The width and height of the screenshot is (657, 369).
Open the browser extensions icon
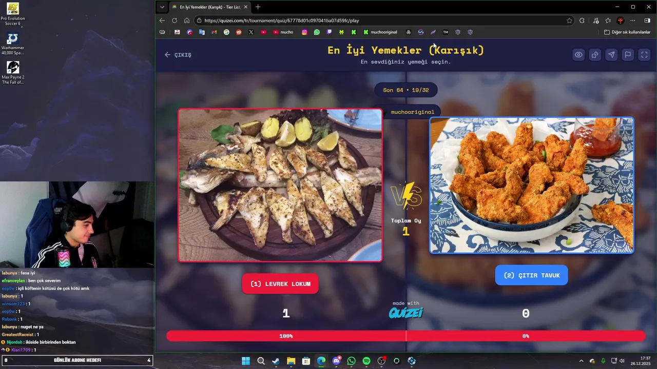[582, 20]
